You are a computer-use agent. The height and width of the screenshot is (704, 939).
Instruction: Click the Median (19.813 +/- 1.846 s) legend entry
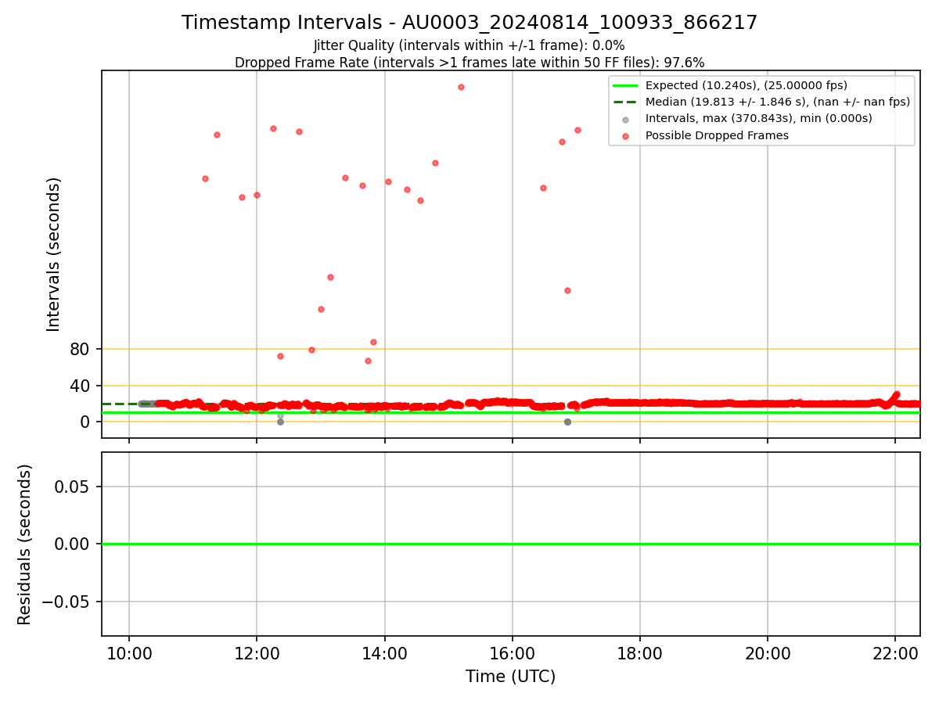pos(778,102)
